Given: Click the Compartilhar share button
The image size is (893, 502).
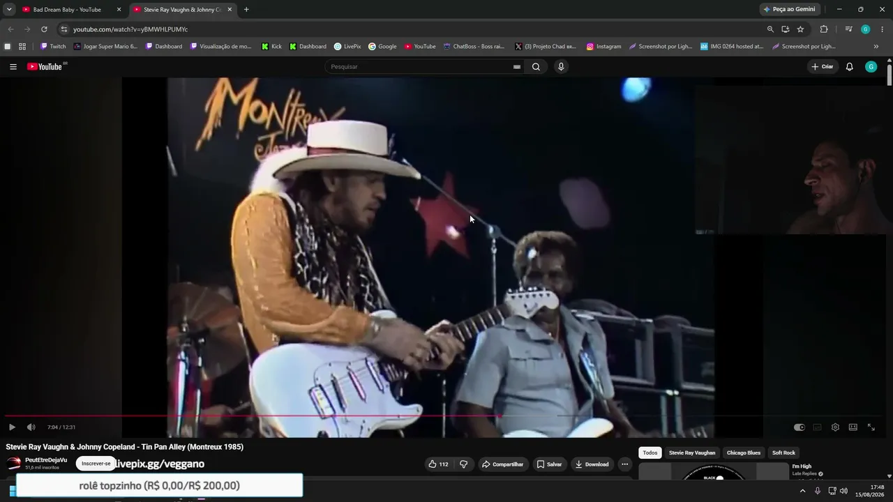Looking at the screenshot, I should point(502,464).
